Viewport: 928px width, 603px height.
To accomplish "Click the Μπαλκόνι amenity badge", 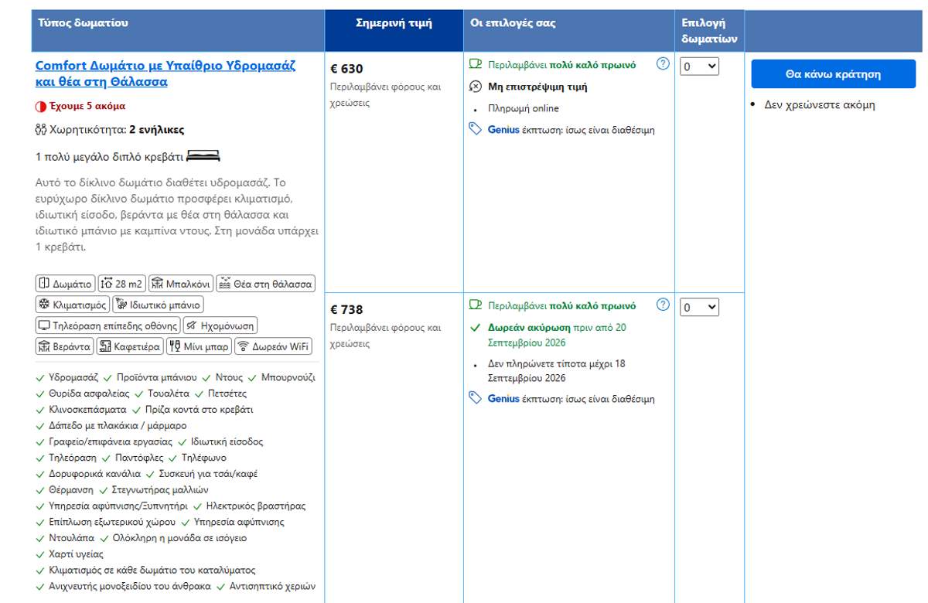I will click(x=180, y=284).
